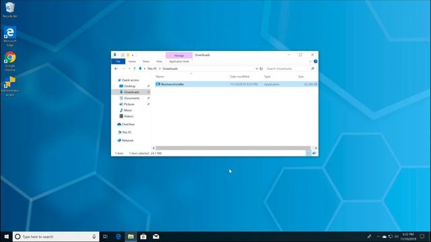
Task: Click the Search Downloads field
Action: pos(288,69)
